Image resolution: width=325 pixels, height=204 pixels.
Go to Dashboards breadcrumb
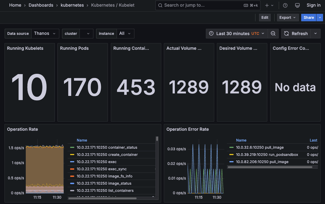[x=41, y=5]
